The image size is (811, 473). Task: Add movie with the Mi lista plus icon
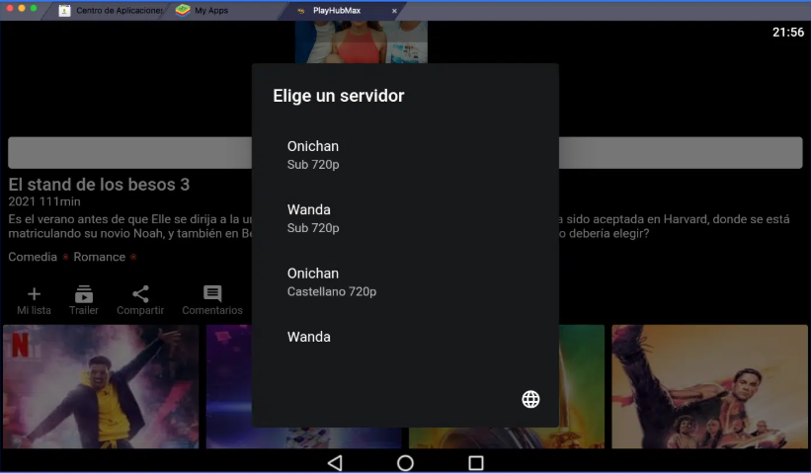(34, 294)
